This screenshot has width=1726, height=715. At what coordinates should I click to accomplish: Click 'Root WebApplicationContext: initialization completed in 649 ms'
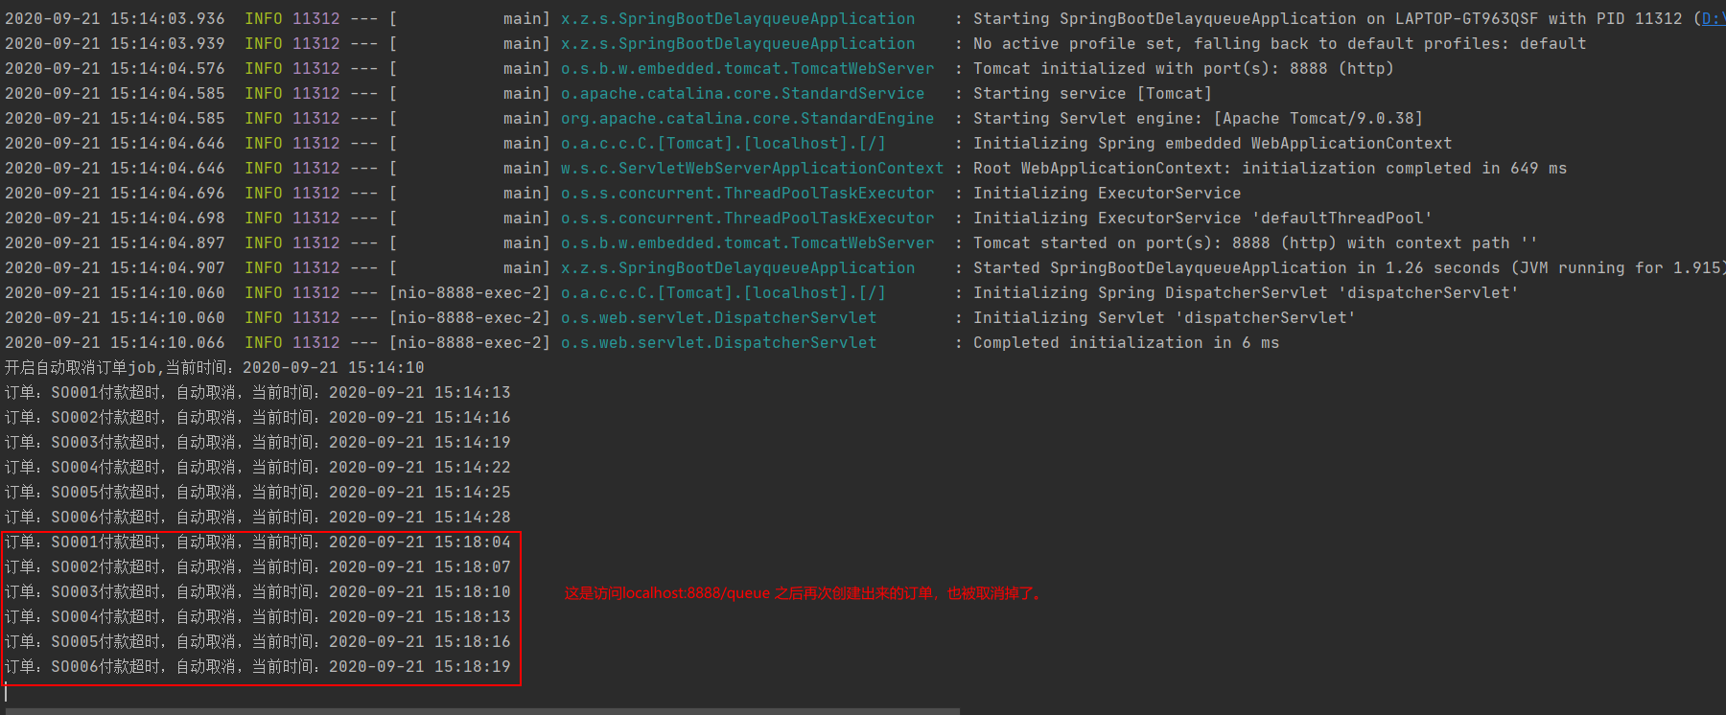coord(1270,169)
